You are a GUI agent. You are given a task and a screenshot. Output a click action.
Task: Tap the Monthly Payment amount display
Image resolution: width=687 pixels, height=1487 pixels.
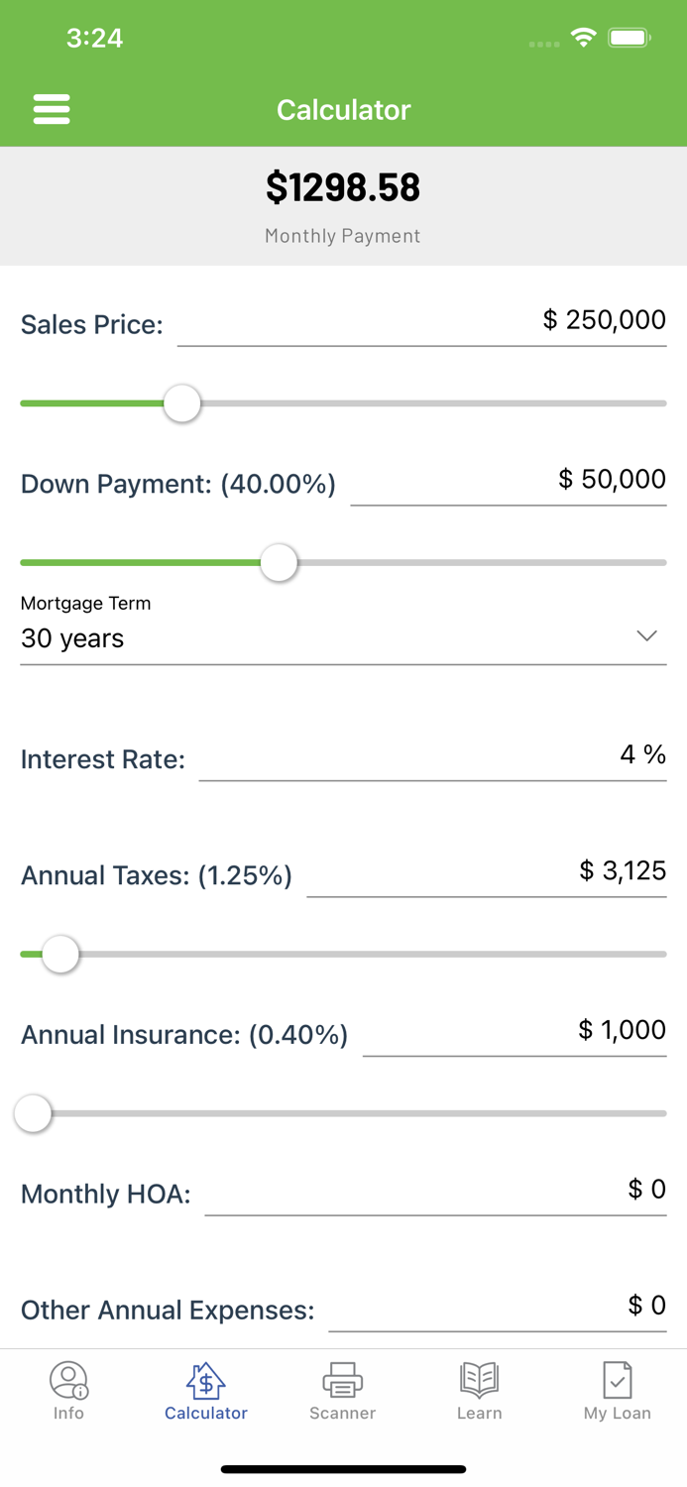click(x=343, y=187)
